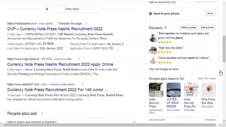Click the About this data link

coord(157,120)
